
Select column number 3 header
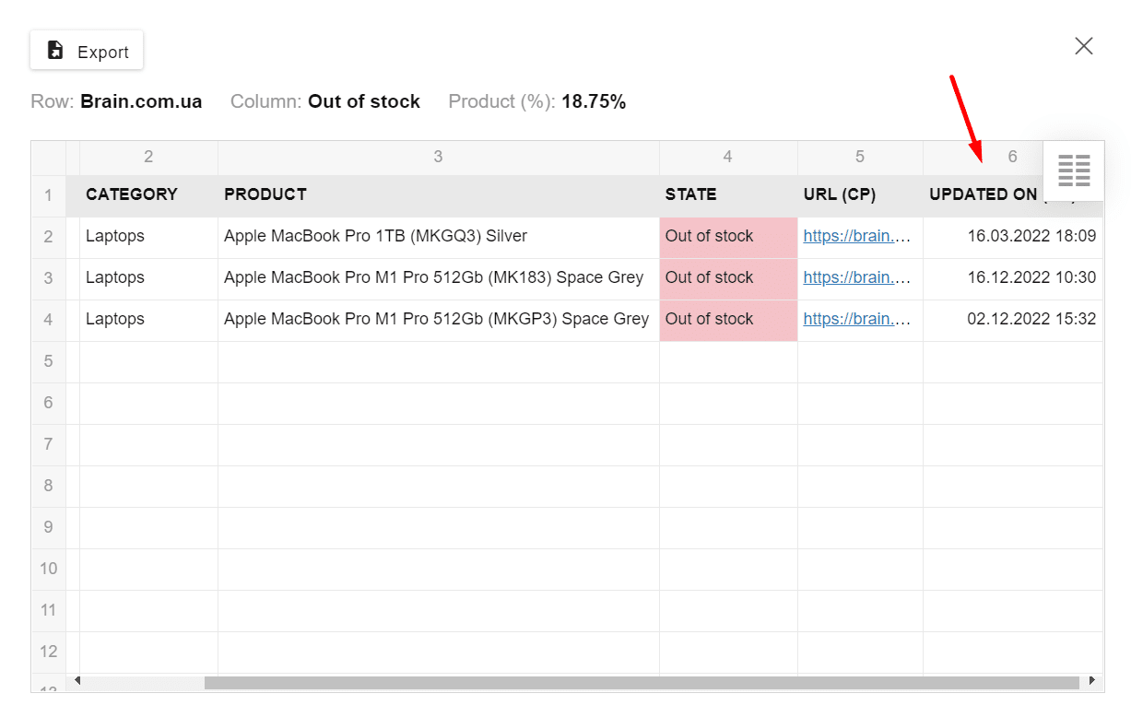point(438,157)
